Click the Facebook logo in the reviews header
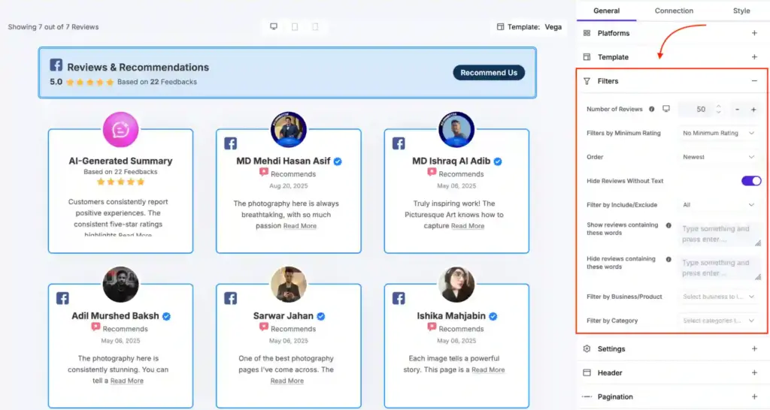This screenshot has height=410, width=770. click(56, 65)
